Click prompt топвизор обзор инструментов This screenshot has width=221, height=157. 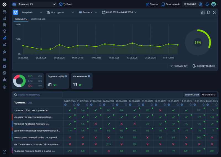coord(31,110)
